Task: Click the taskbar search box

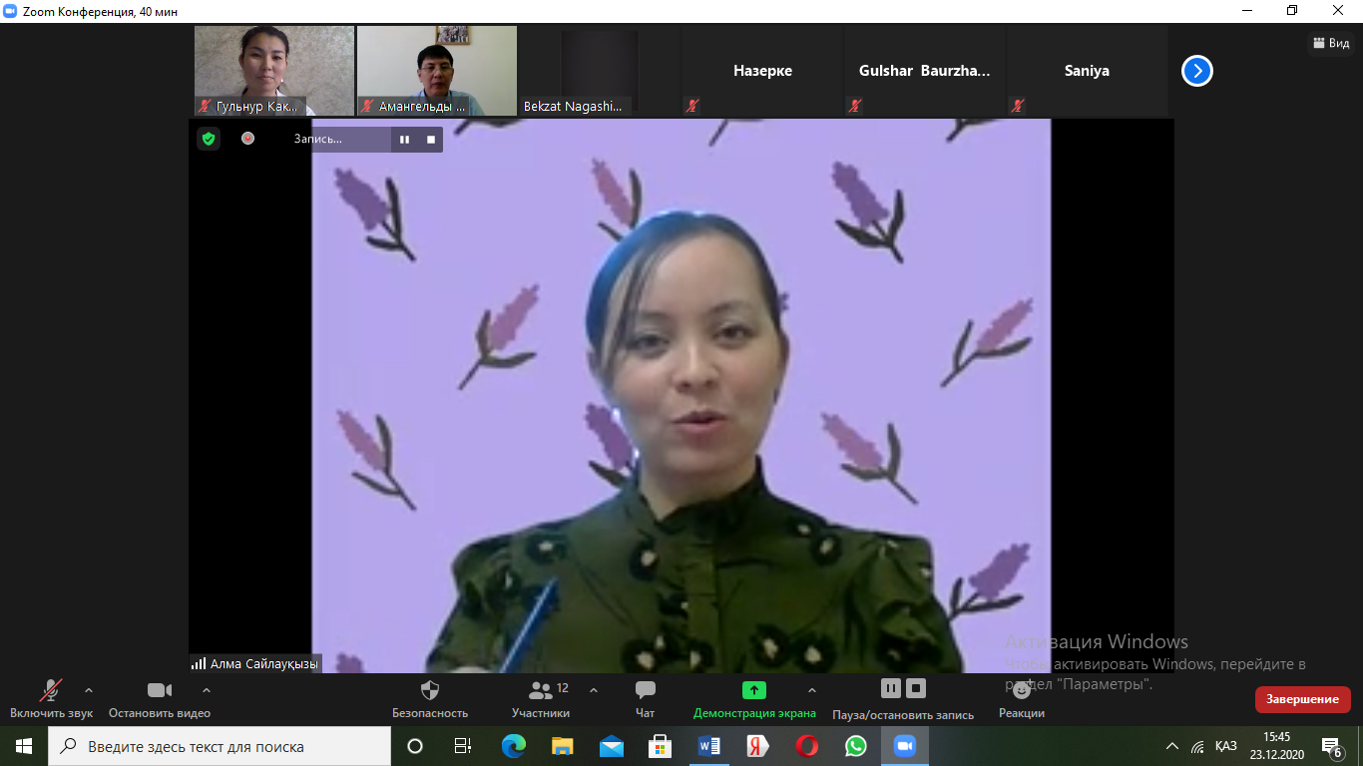Action: click(220, 746)
